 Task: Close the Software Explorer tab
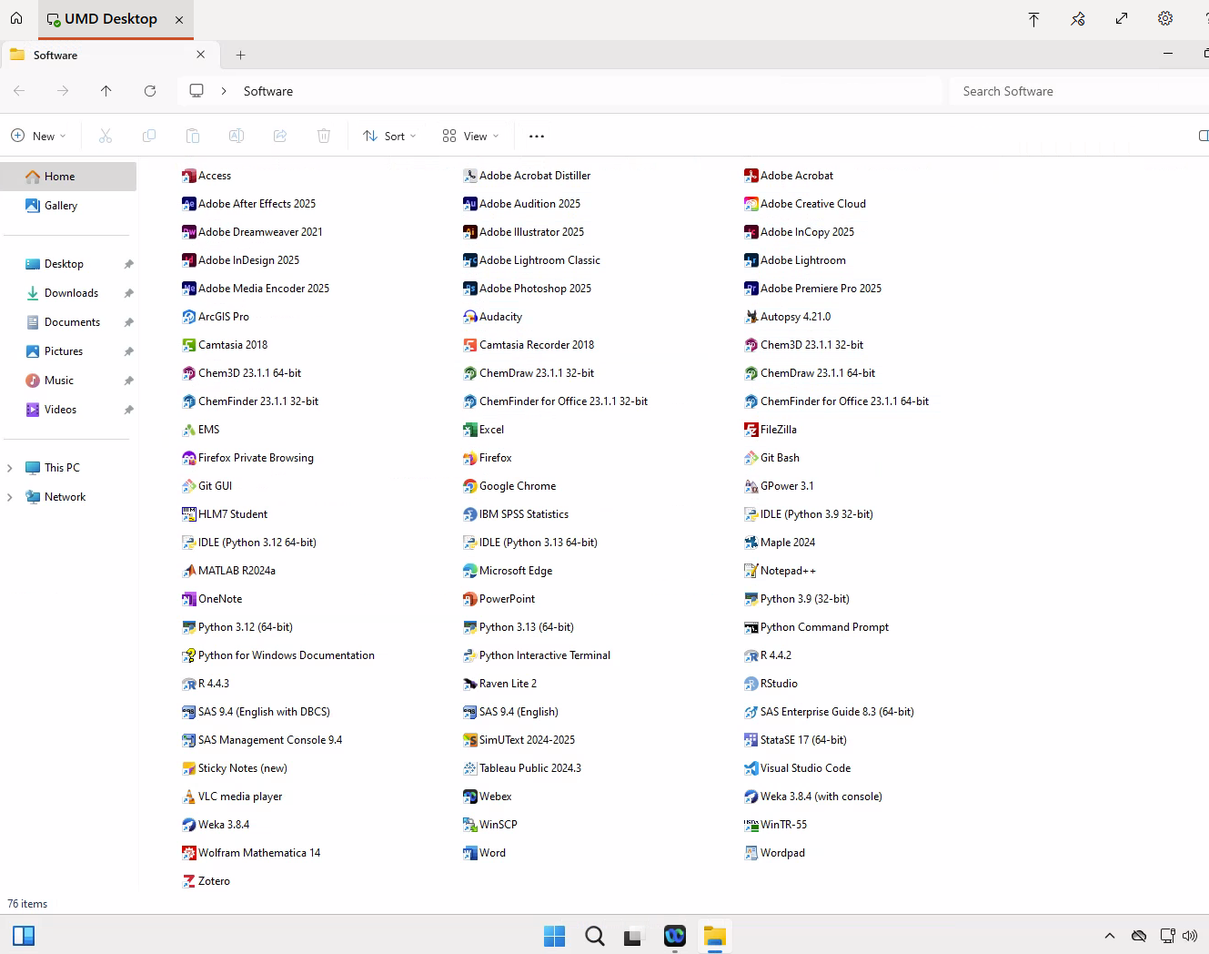[201, 55]
